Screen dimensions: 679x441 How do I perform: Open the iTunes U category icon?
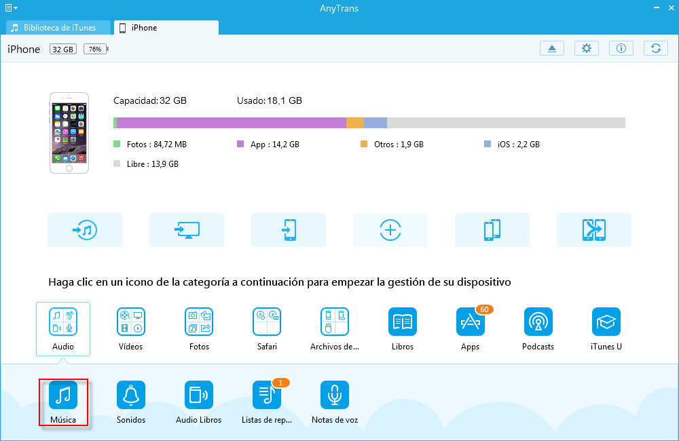606,322
